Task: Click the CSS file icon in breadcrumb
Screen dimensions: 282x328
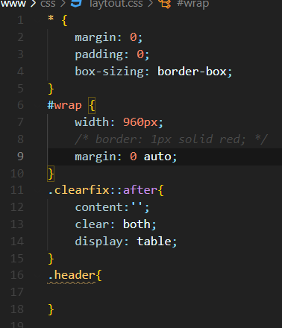Action: point(76,3)
